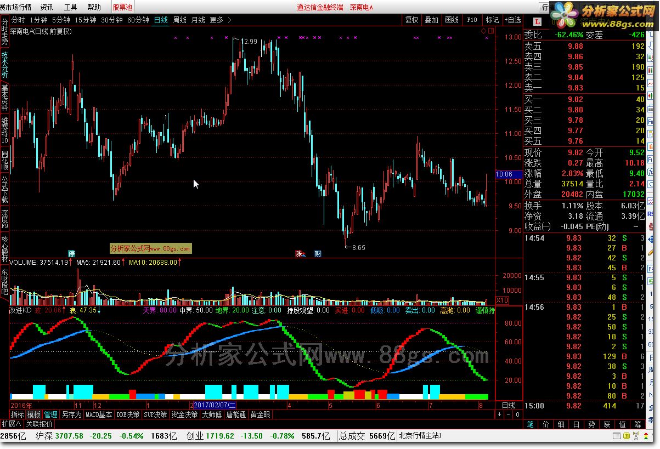The height and width of the screenshot is (449, 660).
Task: Click the red L icon
Action: [538, 21]
